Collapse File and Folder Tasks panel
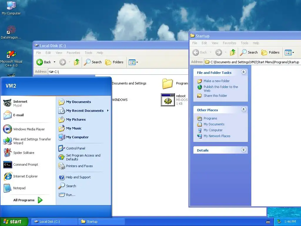Screen dimensions: 301x226 tap(243, 72)
